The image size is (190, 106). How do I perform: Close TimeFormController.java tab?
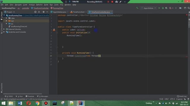point(112,12)
